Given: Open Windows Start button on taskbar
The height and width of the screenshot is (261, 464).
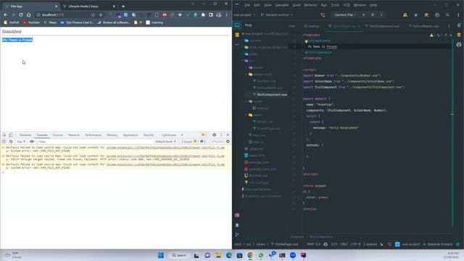Looking at the screenshot, I should tap(161, 255).
